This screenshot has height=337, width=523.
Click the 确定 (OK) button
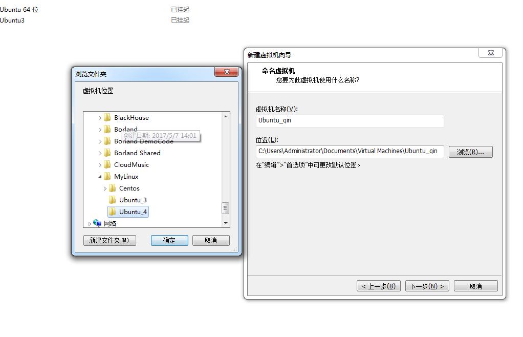pyautogui.click(x=169, y=240)
